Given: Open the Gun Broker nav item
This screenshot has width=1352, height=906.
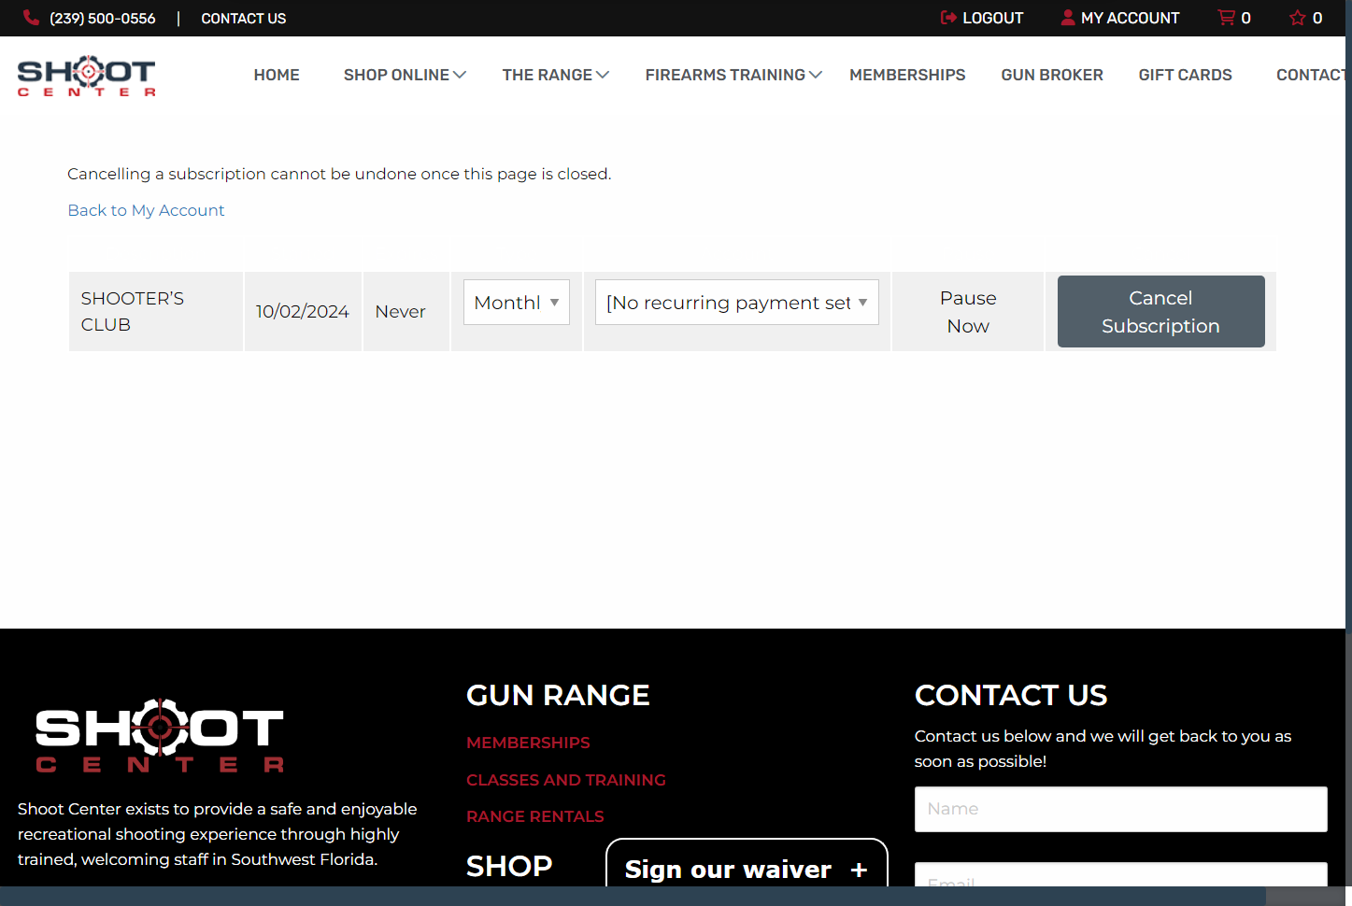Looking at the screenshot, I should coord(1052,75).
